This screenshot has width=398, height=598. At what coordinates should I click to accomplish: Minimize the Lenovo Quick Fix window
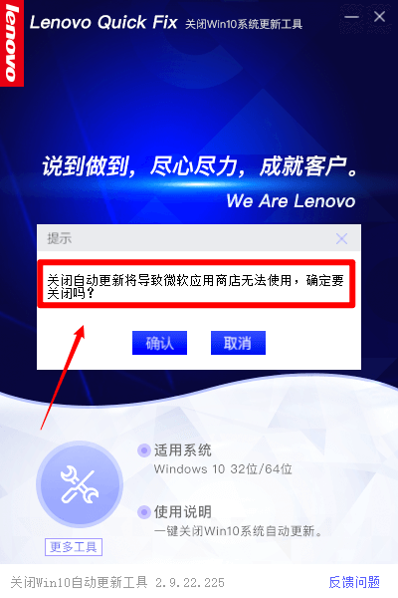click(351, 17)
